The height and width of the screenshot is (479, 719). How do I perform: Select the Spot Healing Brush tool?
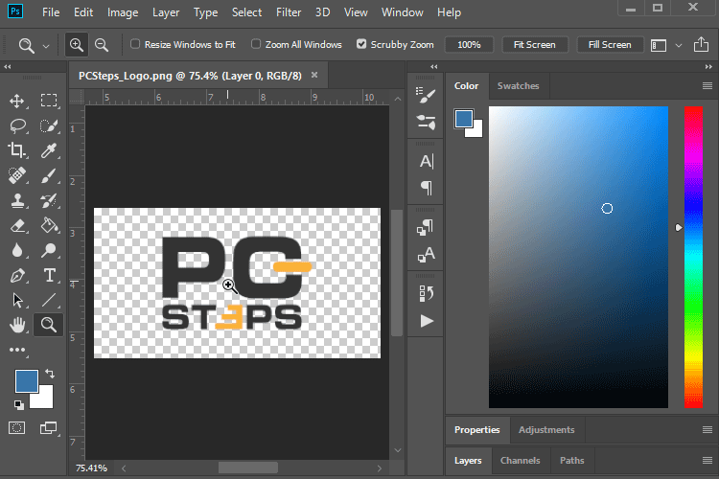point(17,175)
